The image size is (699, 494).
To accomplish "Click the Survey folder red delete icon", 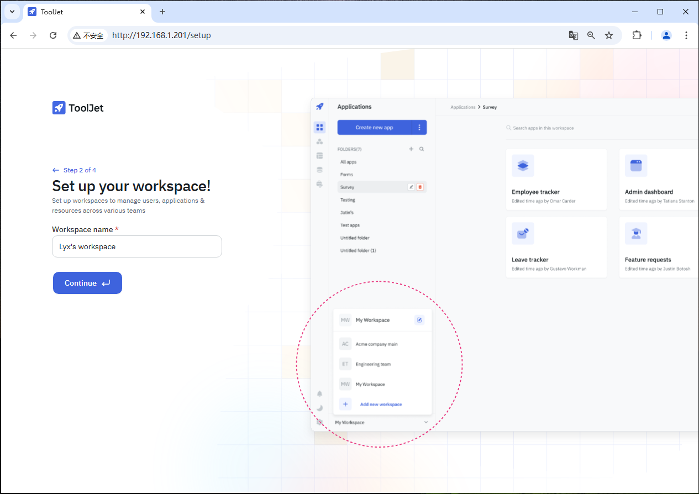I will click(x=420, y=187).
